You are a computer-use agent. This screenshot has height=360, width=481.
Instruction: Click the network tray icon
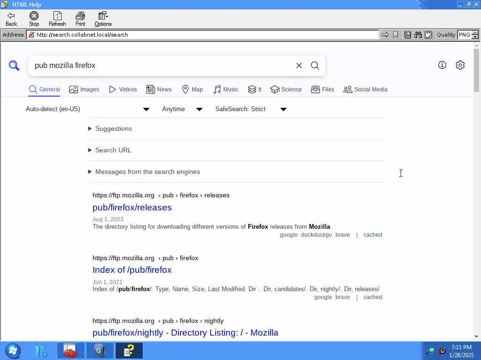click(x=431, y=351)
